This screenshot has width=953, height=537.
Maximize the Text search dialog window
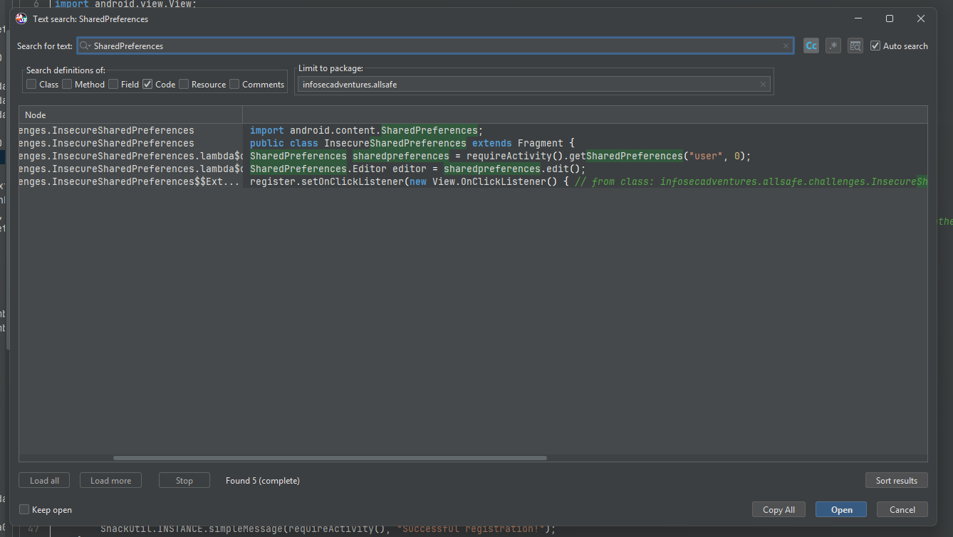click(890, 18)
